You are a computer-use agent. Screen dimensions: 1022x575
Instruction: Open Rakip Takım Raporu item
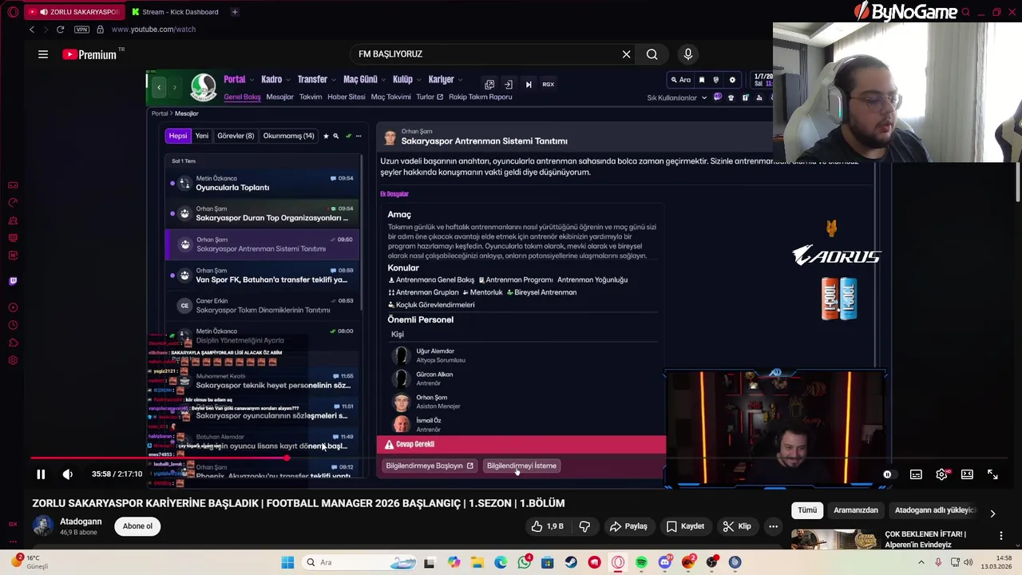(480, 97)
